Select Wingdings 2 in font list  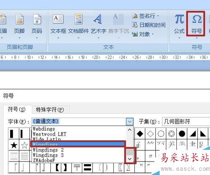[79, 150]
